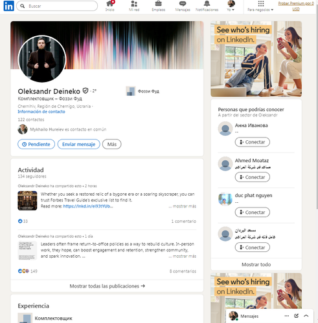Open the Más options button

112,144
